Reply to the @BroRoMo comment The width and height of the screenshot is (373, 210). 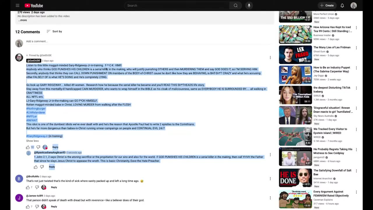[54, 187]
